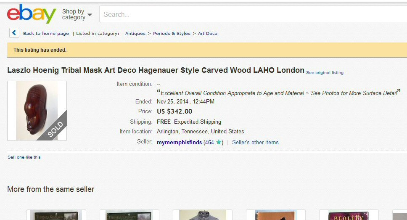Image resolution: width=407 pixels, height=220 pixels.
Task: View Seller's other items
Action: click(255, 142)
